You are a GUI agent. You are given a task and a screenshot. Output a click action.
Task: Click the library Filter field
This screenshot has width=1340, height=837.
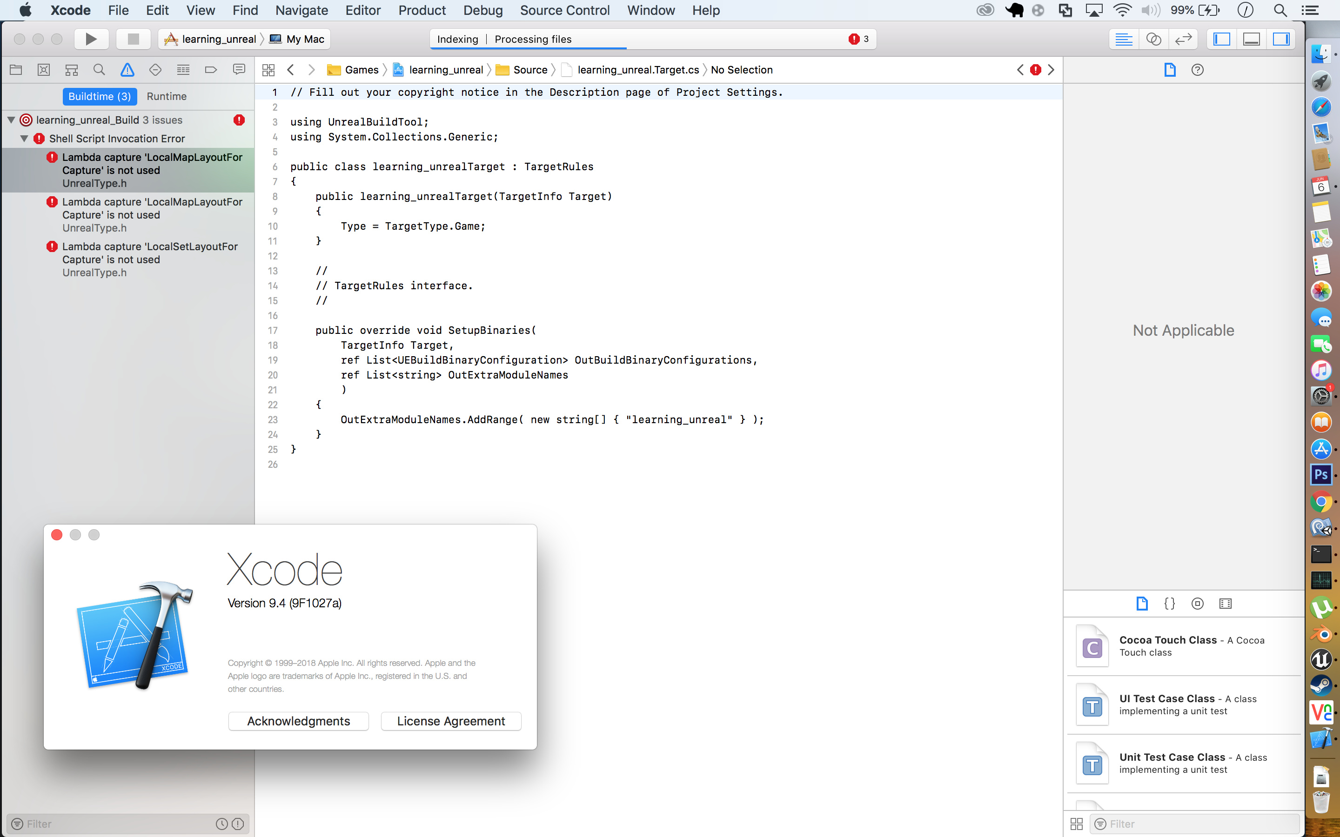coord(1195,824)
